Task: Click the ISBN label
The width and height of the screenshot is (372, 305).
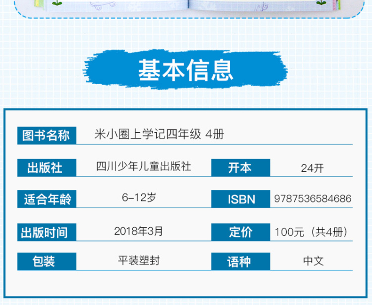Action: click(x=241, y=199)
